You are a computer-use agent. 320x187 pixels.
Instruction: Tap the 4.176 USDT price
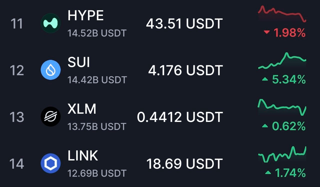(x=185, y=71)
